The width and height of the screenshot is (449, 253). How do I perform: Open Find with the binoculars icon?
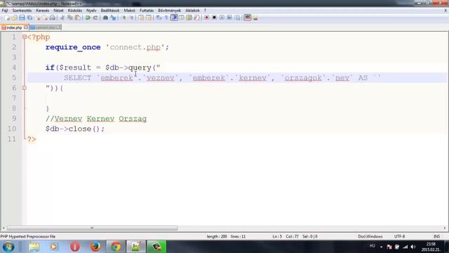coord(105,18)
